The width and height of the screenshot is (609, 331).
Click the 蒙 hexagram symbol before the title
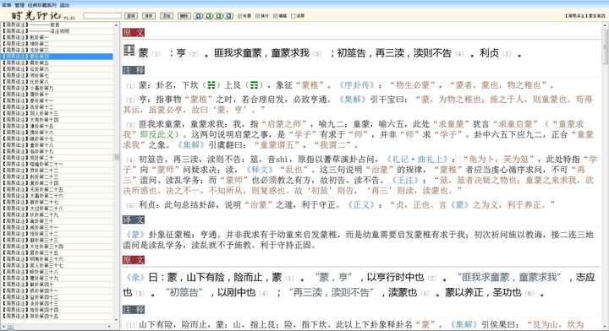(129, 51)
